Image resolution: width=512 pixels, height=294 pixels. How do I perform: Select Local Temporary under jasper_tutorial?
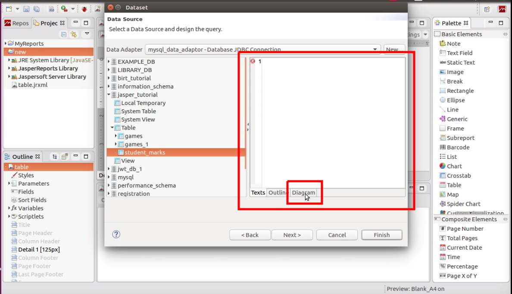click(x=140, y=103)
